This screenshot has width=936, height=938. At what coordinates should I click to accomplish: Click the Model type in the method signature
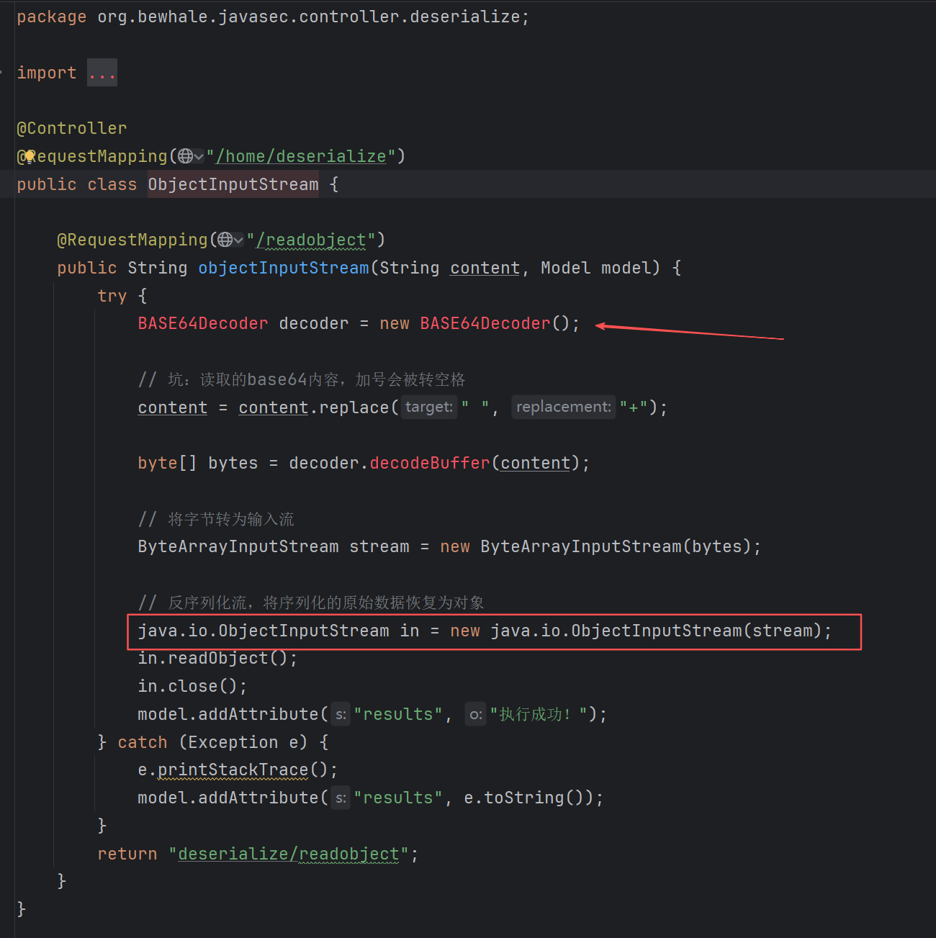pyautogui.click(x=565, y=268)
